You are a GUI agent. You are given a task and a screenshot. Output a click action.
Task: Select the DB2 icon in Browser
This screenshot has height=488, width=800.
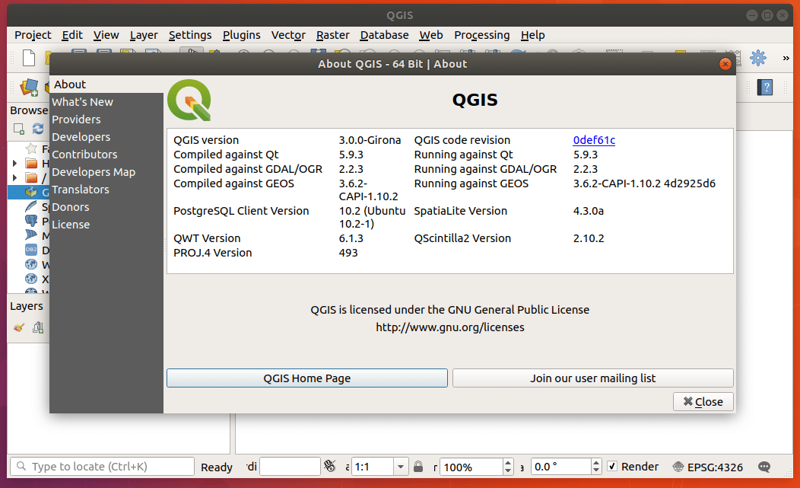(x=31, y=250)
